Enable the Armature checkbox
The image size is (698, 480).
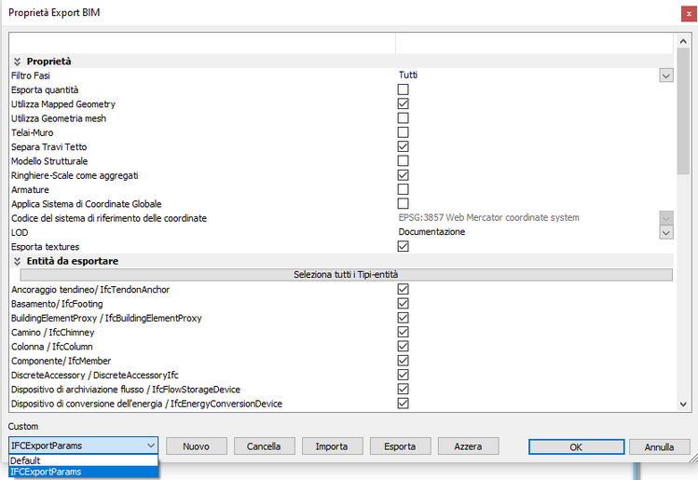point(403,189)
